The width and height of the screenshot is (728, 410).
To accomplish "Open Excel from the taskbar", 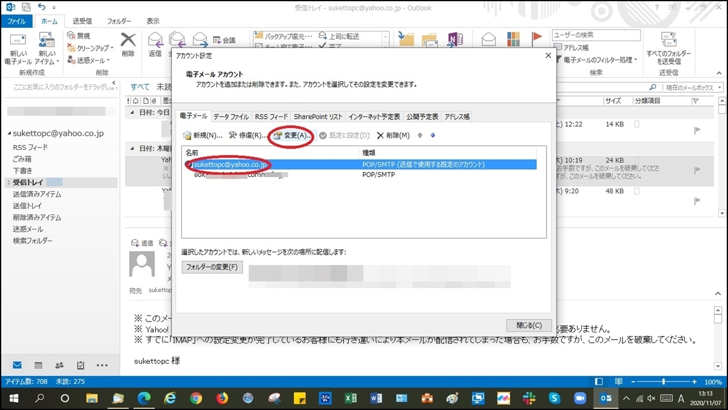I will pos(350,398).
